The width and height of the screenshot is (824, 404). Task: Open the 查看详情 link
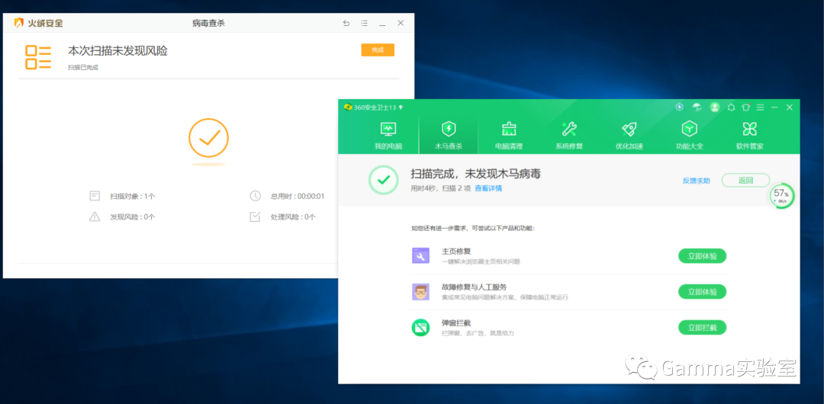(x=488, y=188)
